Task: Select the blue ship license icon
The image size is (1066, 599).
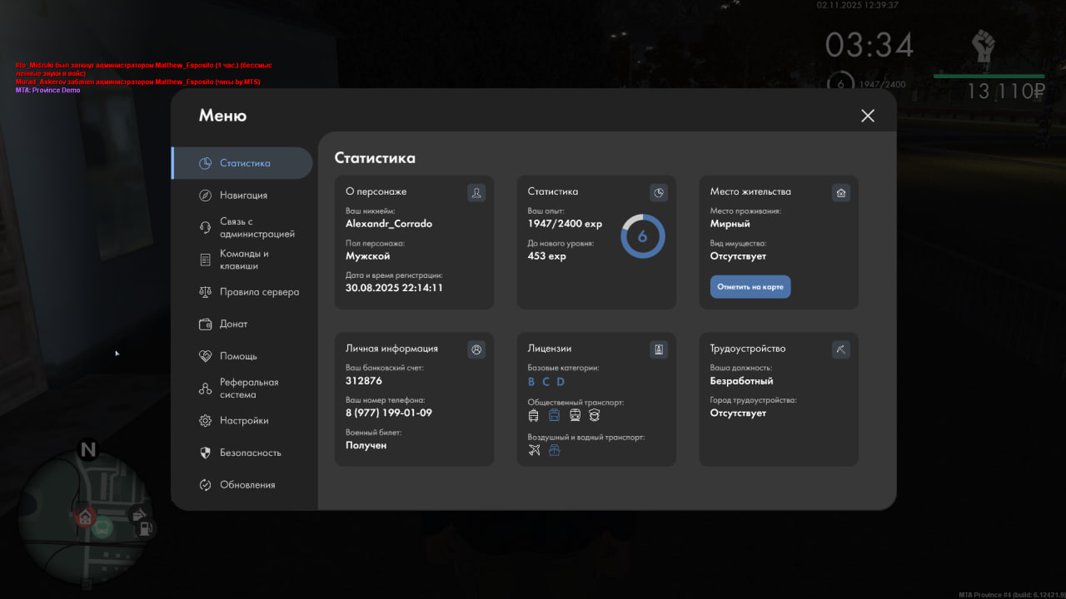Action: point(555,450)
